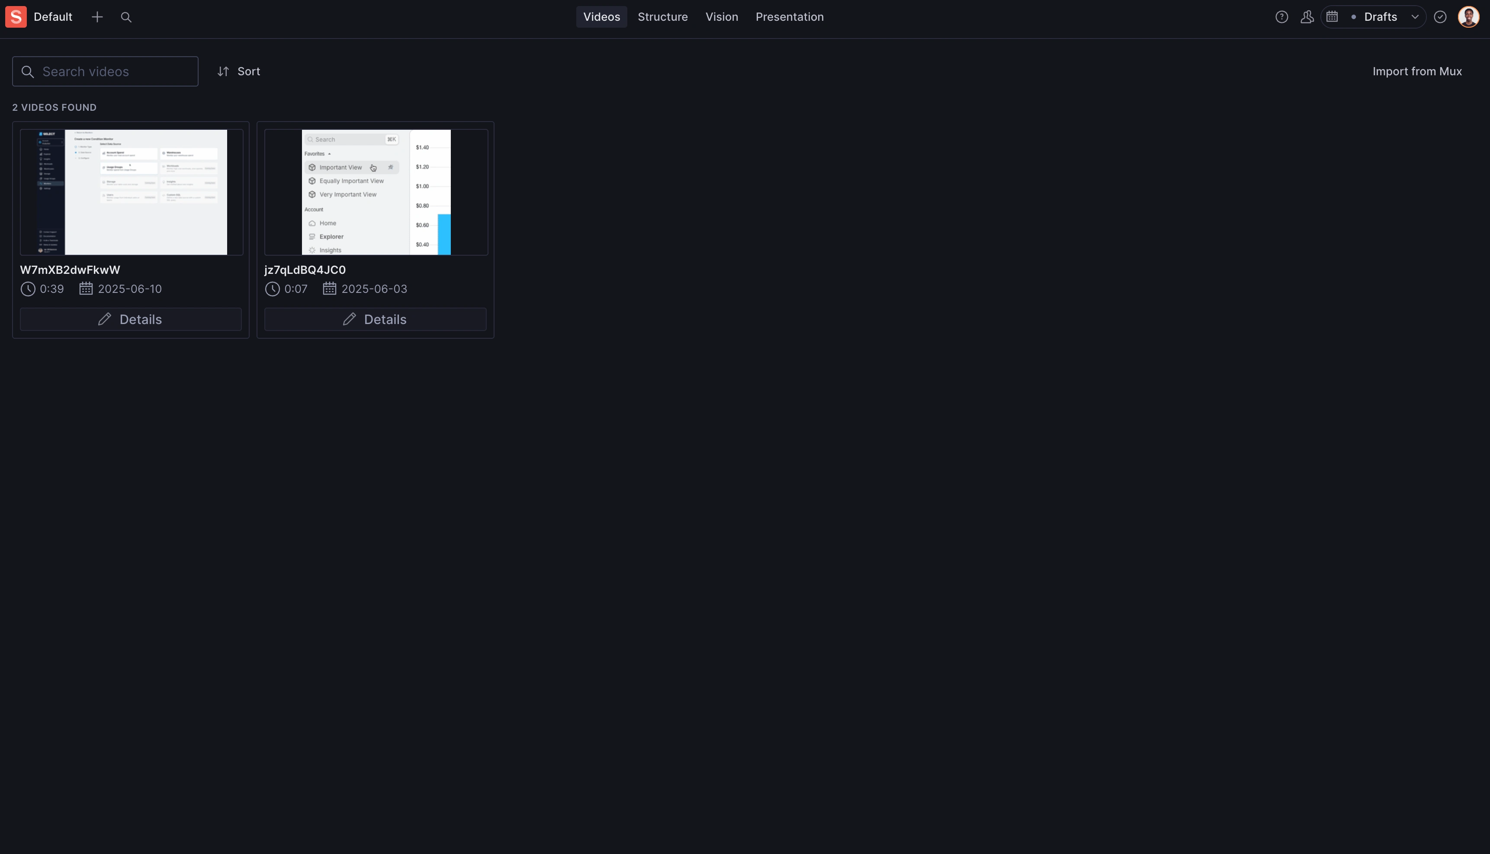This screenshot has height=854, width=1490.
Task: Select the Vision tab
Action: point(722,16)
